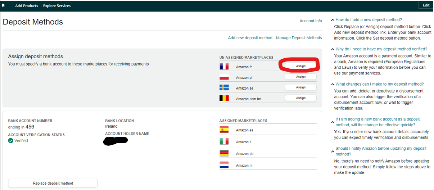Click the bookmark icon in top bar
Image resolution: width=434 pixels, height=190 pixels.
point(4,5)
